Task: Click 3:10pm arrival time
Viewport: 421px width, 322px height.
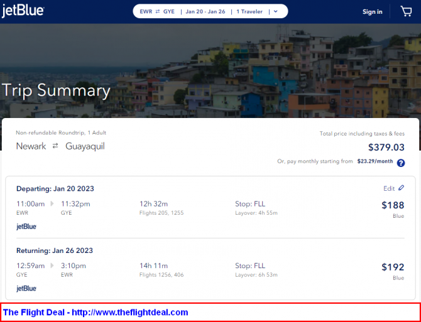Action: click(x=74, y=266)
